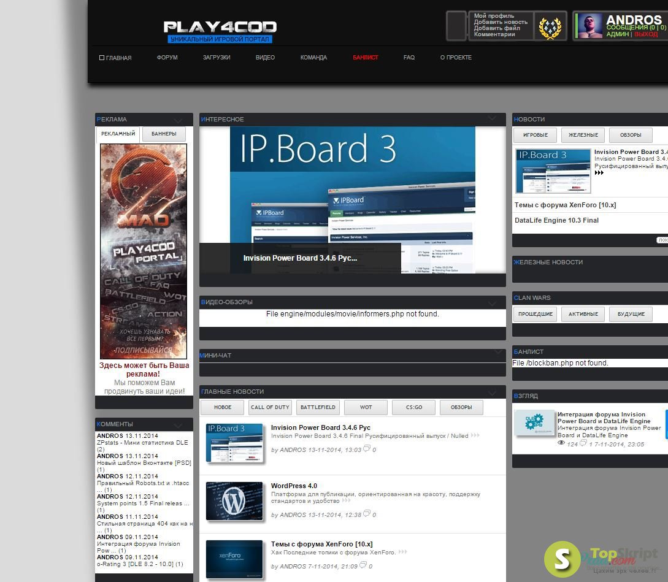Collapse the РЕКЛАМА panel with its chevron

click(178, 121)
